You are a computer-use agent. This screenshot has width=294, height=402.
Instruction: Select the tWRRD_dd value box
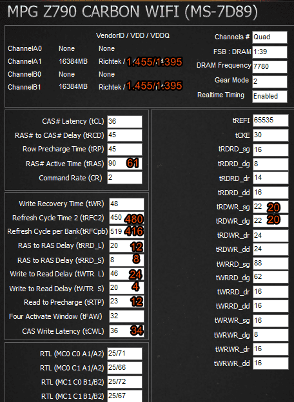coord(271,306)
